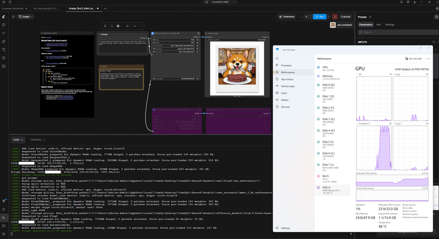Toggle the sidebar panel icon beside Graph
Image resolution: width=439 pixels, height=239 pixels.
click(x=14, y=17)
